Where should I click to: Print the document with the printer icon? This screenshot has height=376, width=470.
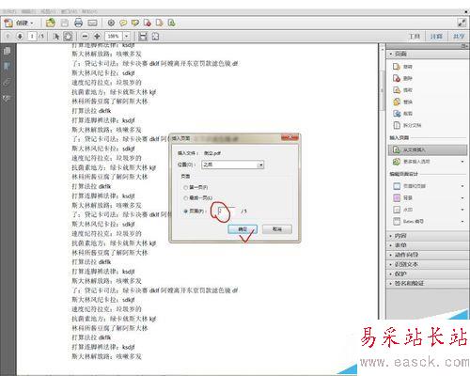pyautogui.click(x=78, y=23)
